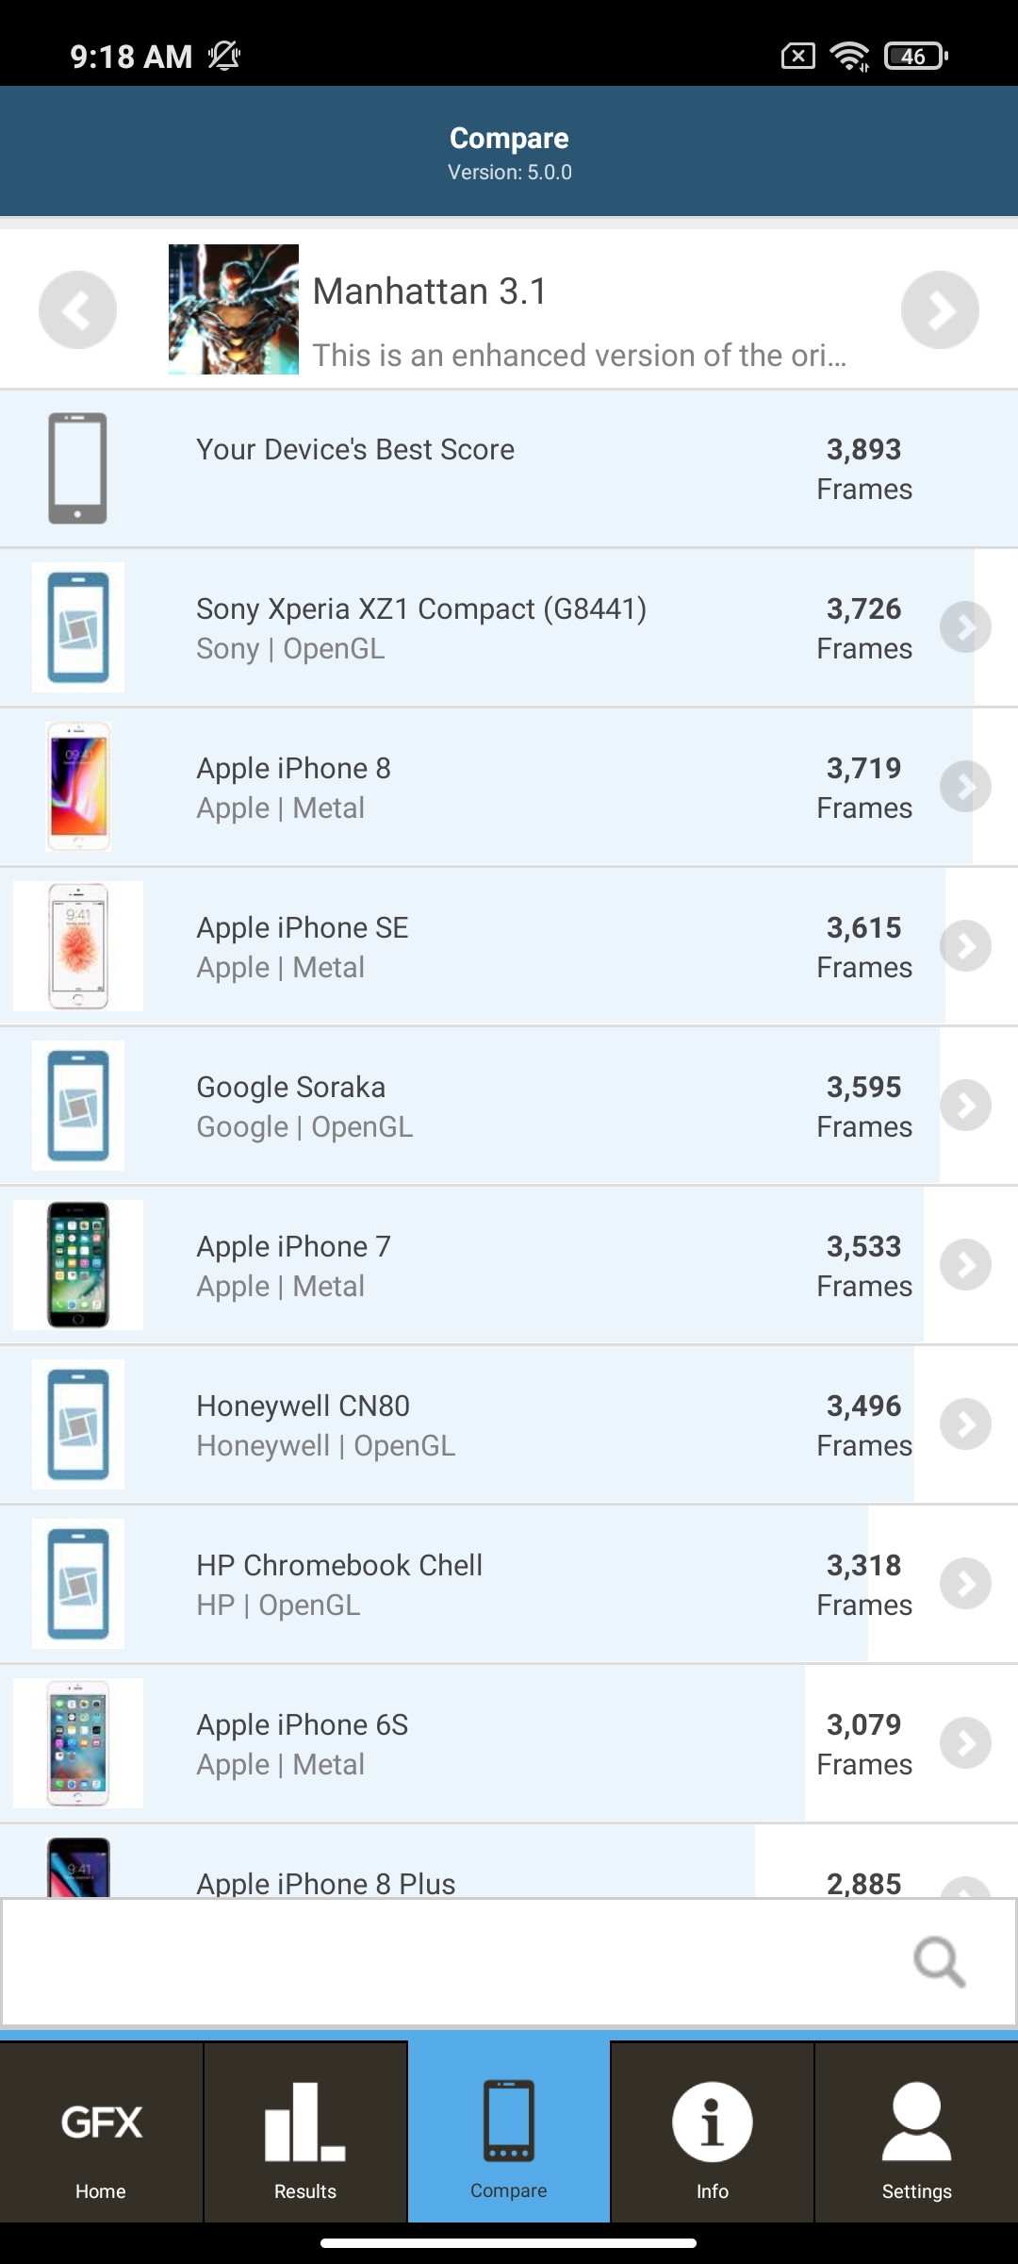This screenshot has width=1018, height=2264.
Task: Tap the Manhattan 3.1 test thumbnail
Action: 234,309
